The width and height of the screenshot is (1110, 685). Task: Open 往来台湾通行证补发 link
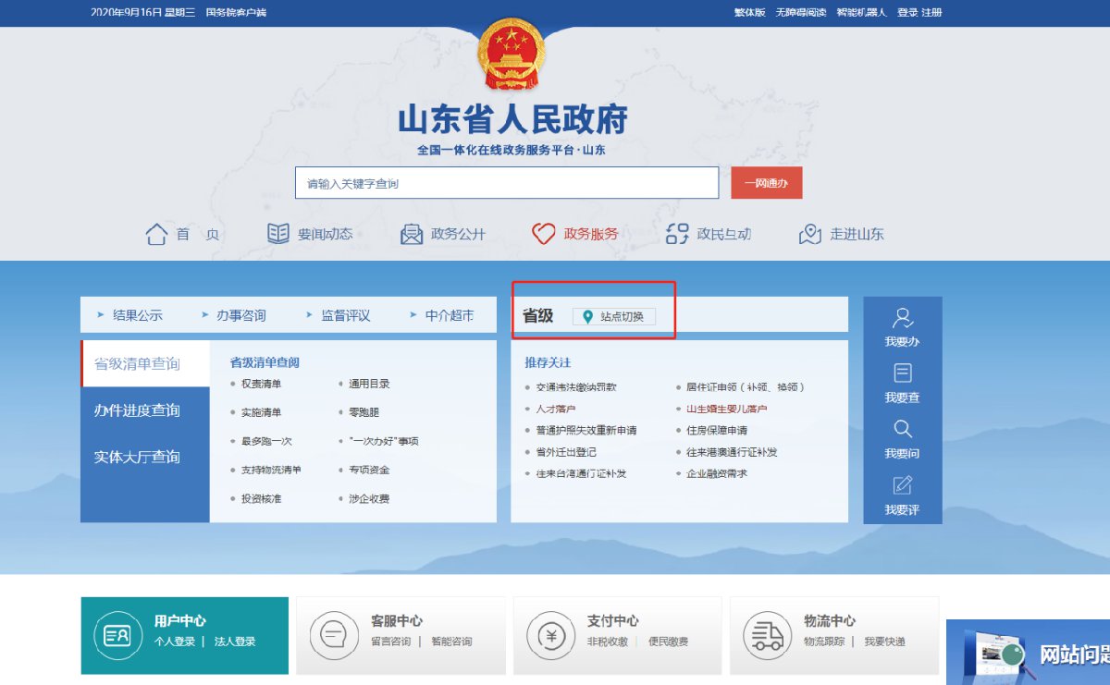coord(581,473)
